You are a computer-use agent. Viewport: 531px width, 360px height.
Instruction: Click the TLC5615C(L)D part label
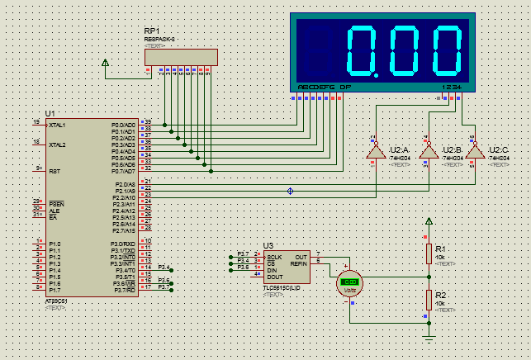282,288
